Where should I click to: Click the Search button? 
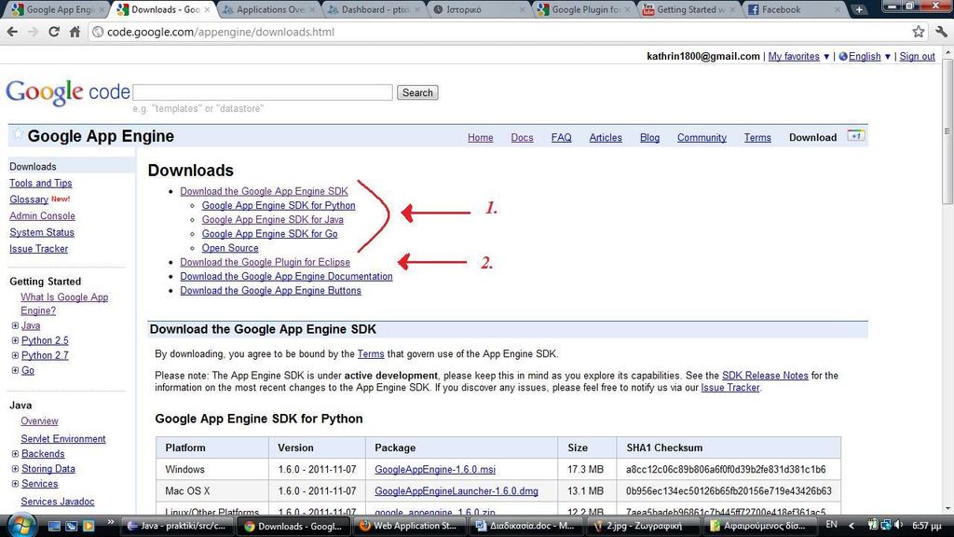pos(417,92)
